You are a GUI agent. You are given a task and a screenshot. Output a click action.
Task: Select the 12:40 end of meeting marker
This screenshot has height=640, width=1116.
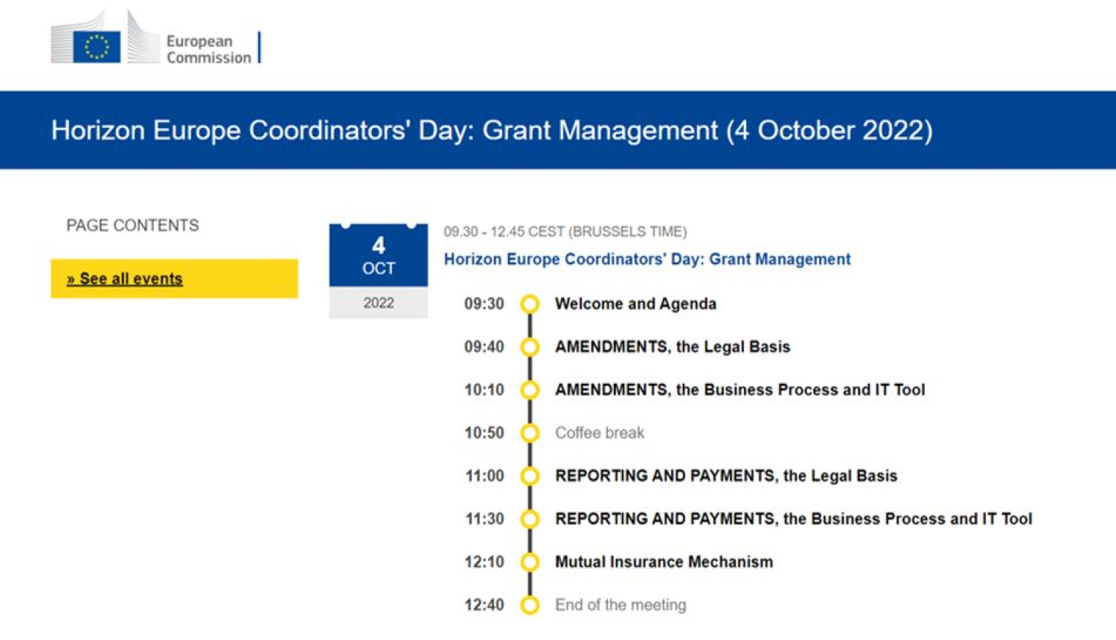tap(530, 605)
